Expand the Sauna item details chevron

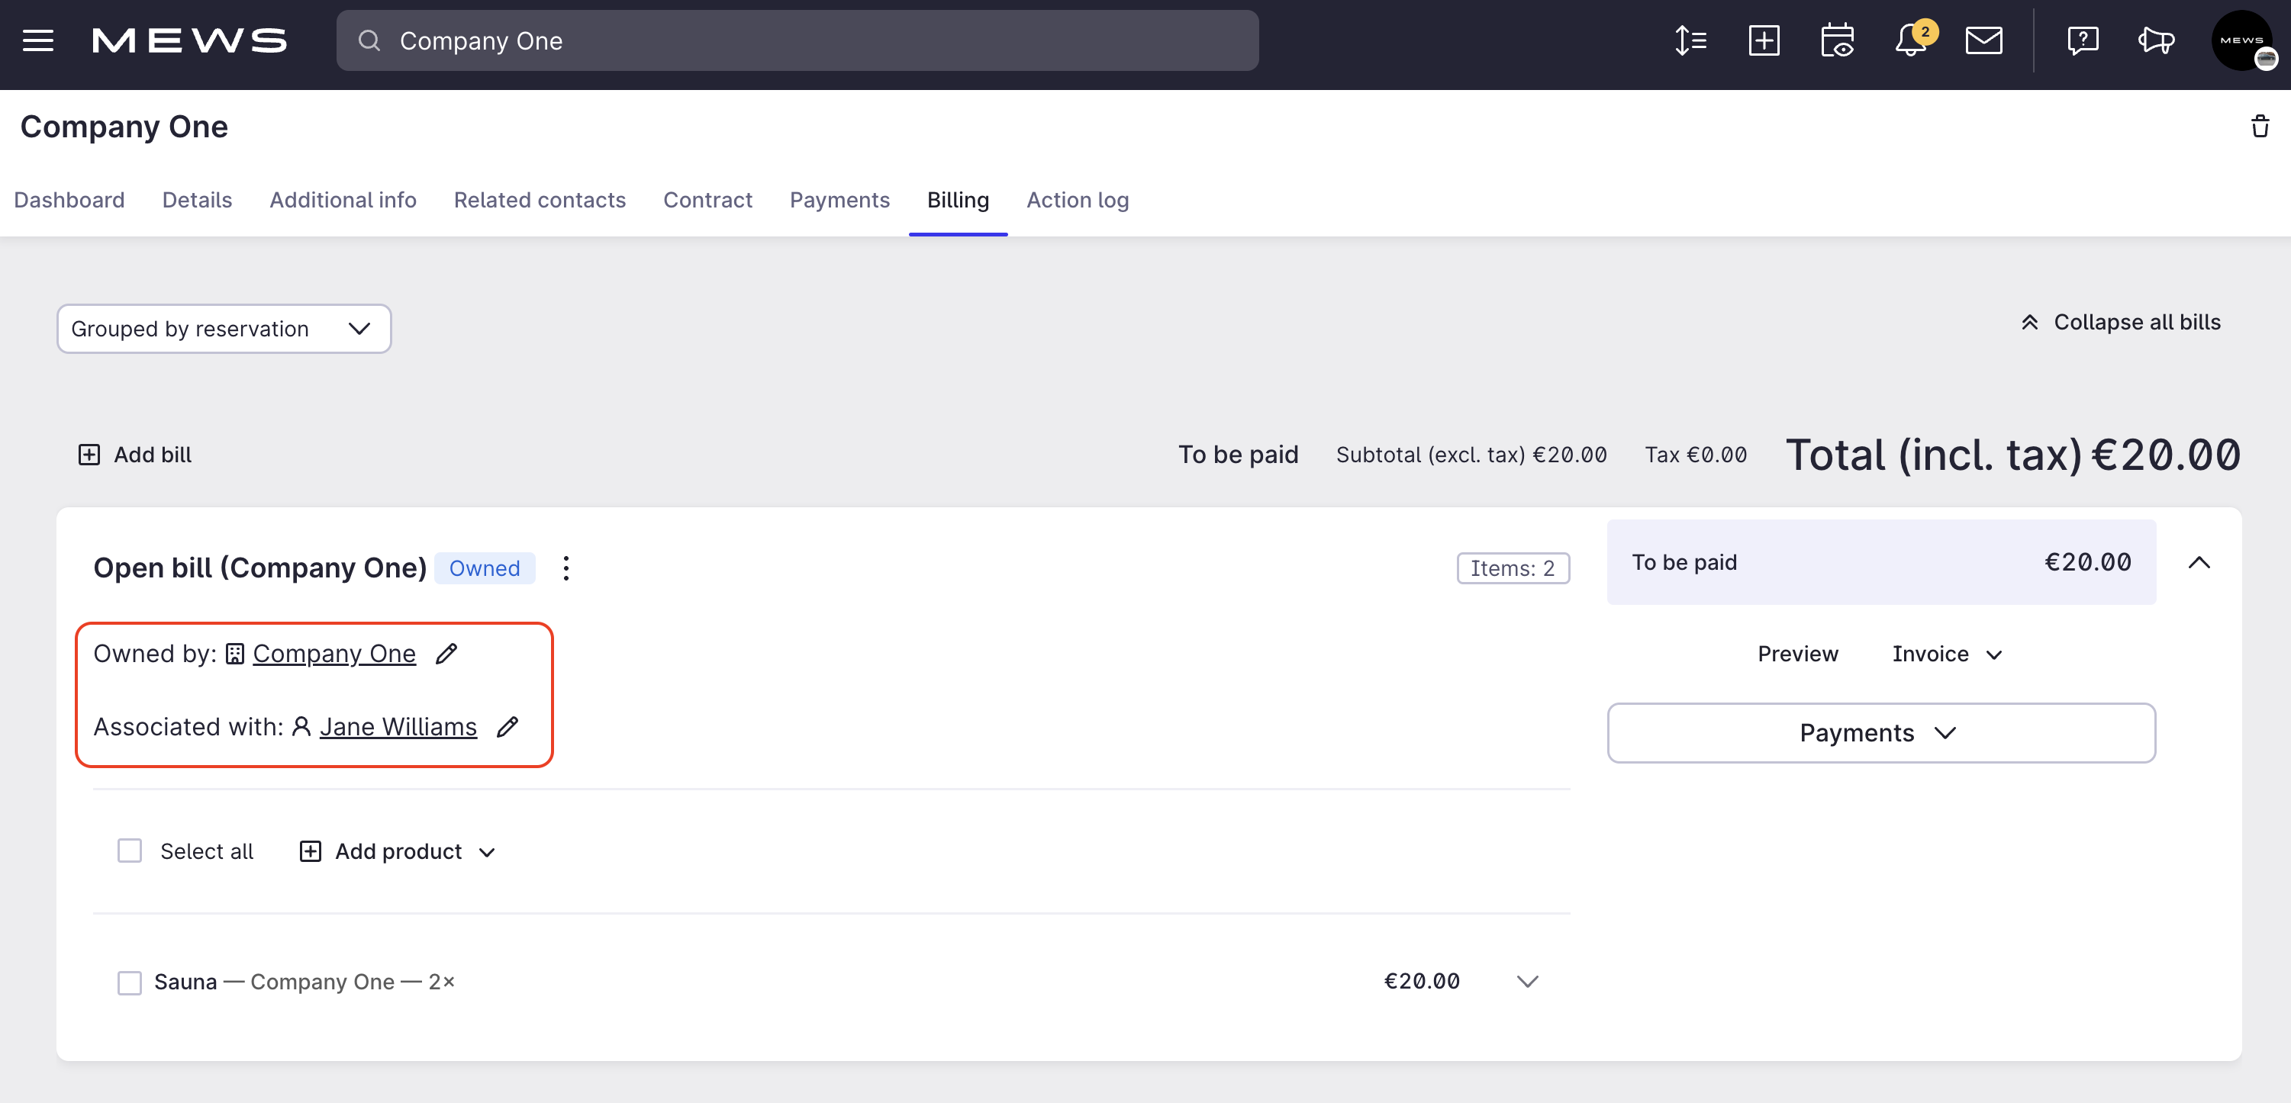pos(1527,982)
